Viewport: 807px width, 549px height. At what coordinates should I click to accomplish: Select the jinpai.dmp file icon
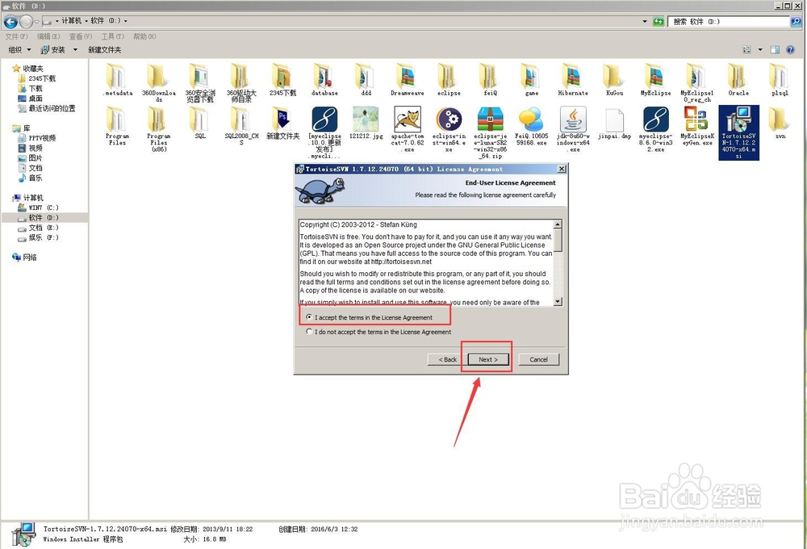click(614, 120)
